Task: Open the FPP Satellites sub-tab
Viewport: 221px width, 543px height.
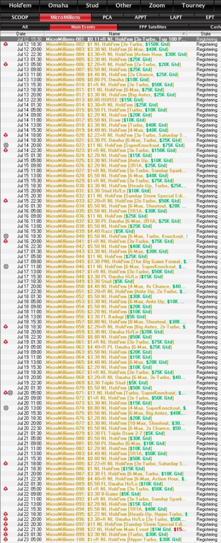Action: coord(153,27)
